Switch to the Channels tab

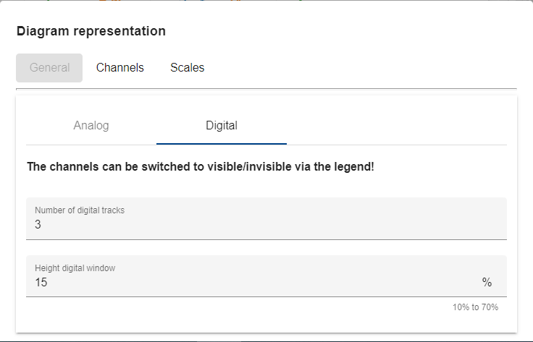pos(120,67)
